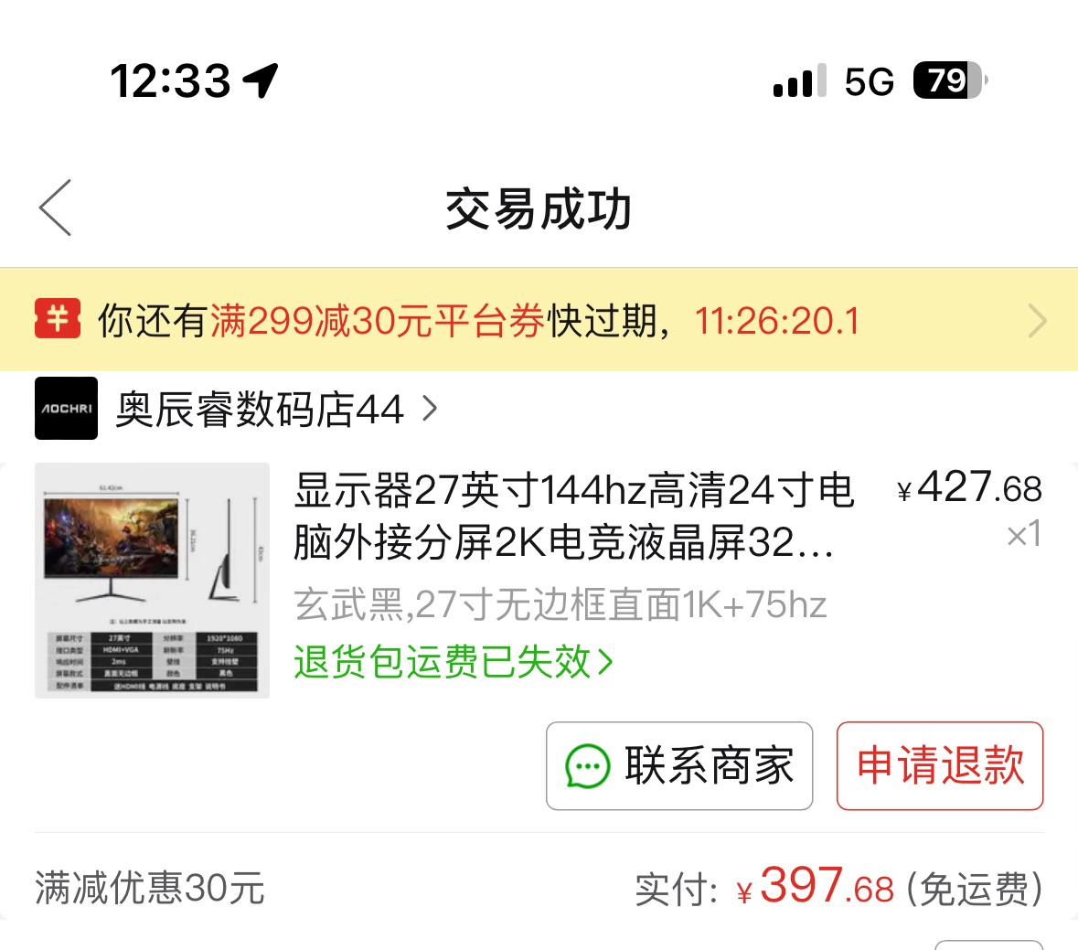
Task: Tap the 玄武黑,27寸 variant description
Action: (560, 604)
